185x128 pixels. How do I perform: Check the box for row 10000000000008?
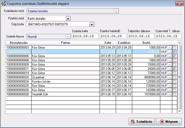174,60
